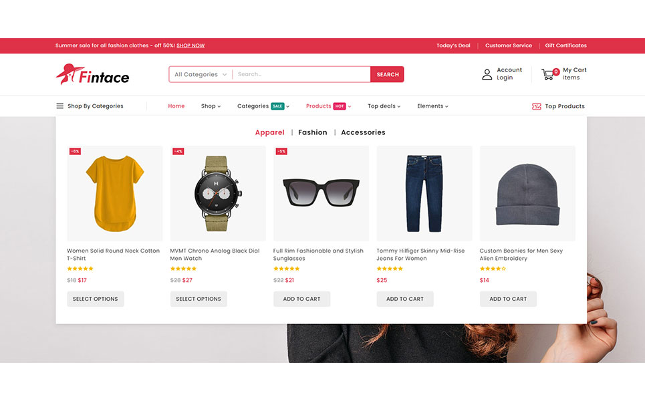
Task: Open the blue jeans product thumbnail
Action: tap(424, 193)
